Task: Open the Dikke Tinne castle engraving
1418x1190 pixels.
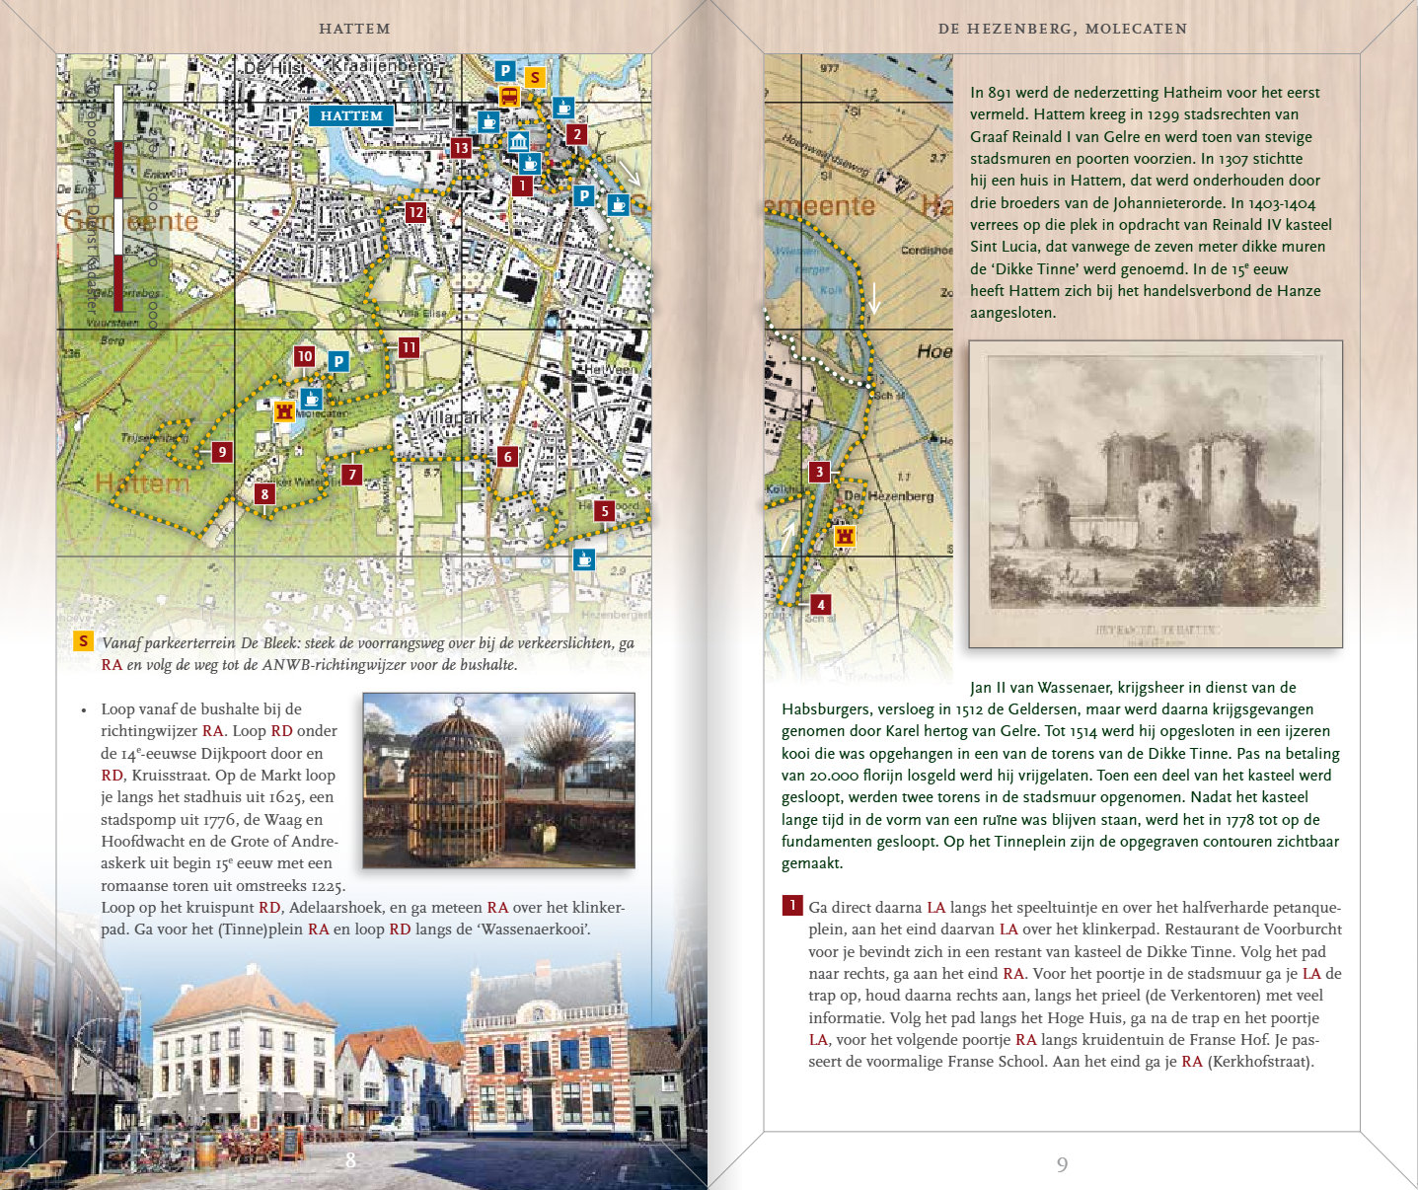Action: point(1156,494)
